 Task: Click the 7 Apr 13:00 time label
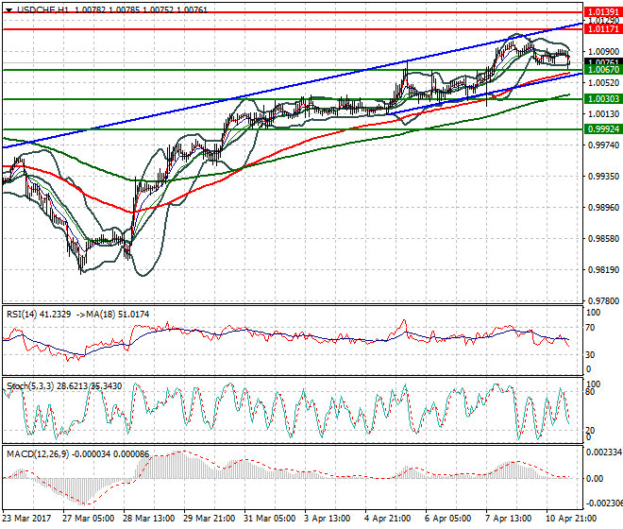(x=508, y=519)
